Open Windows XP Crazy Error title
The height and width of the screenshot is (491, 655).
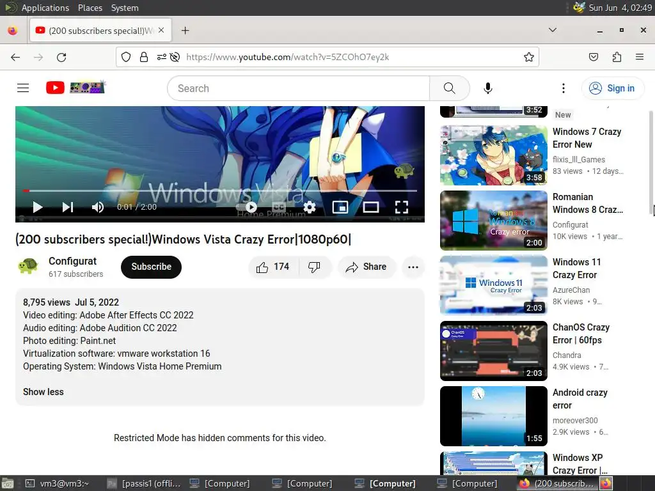pyautogui.click(x=580, y=464)
